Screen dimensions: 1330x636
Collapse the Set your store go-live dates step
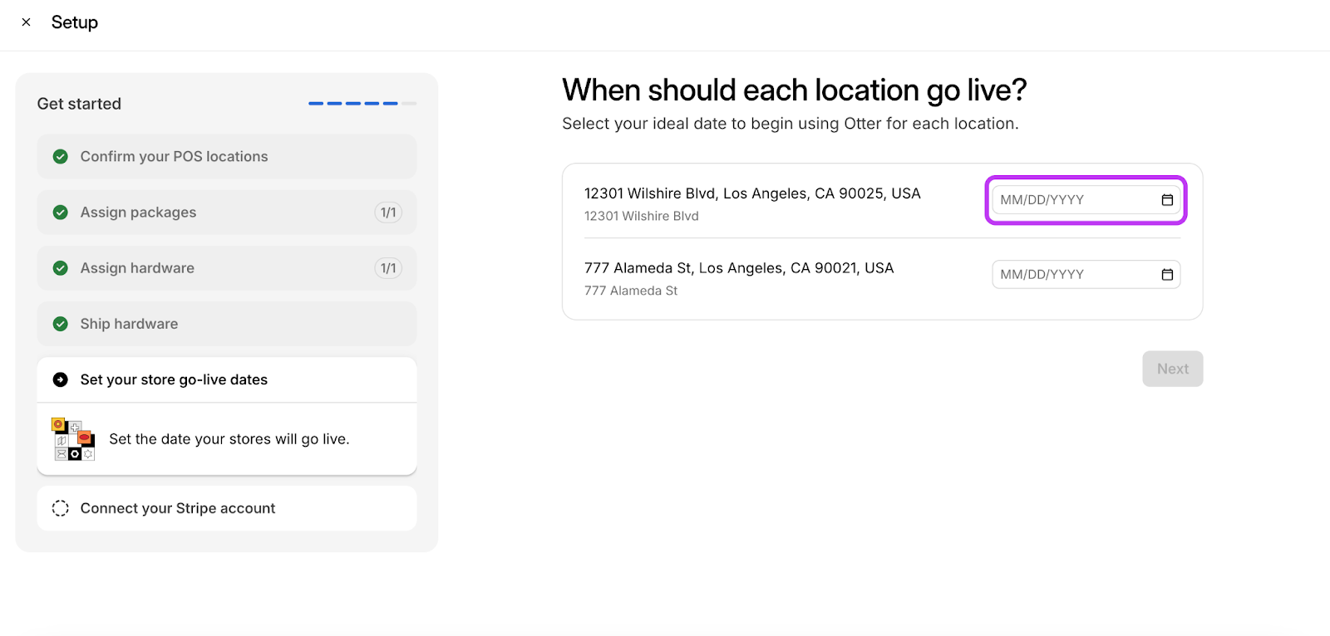pos(226,379)
